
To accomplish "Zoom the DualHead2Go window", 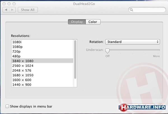I will click(x=14, y=4).
